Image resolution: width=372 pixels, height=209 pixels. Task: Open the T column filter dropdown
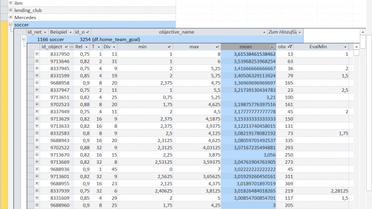[99, 47]
